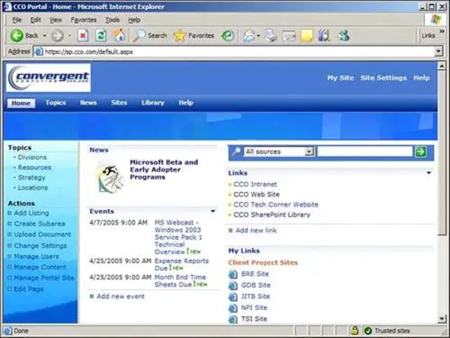450x338 pixels.
Task: Open the address bar dropdown arrow
Action: tap(438, 51)
